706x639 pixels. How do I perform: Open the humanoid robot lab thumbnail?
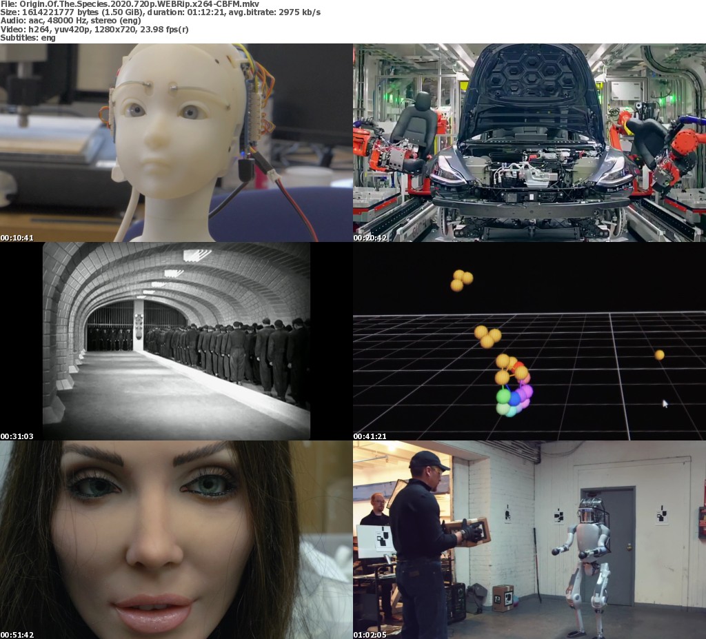[529, 540]
